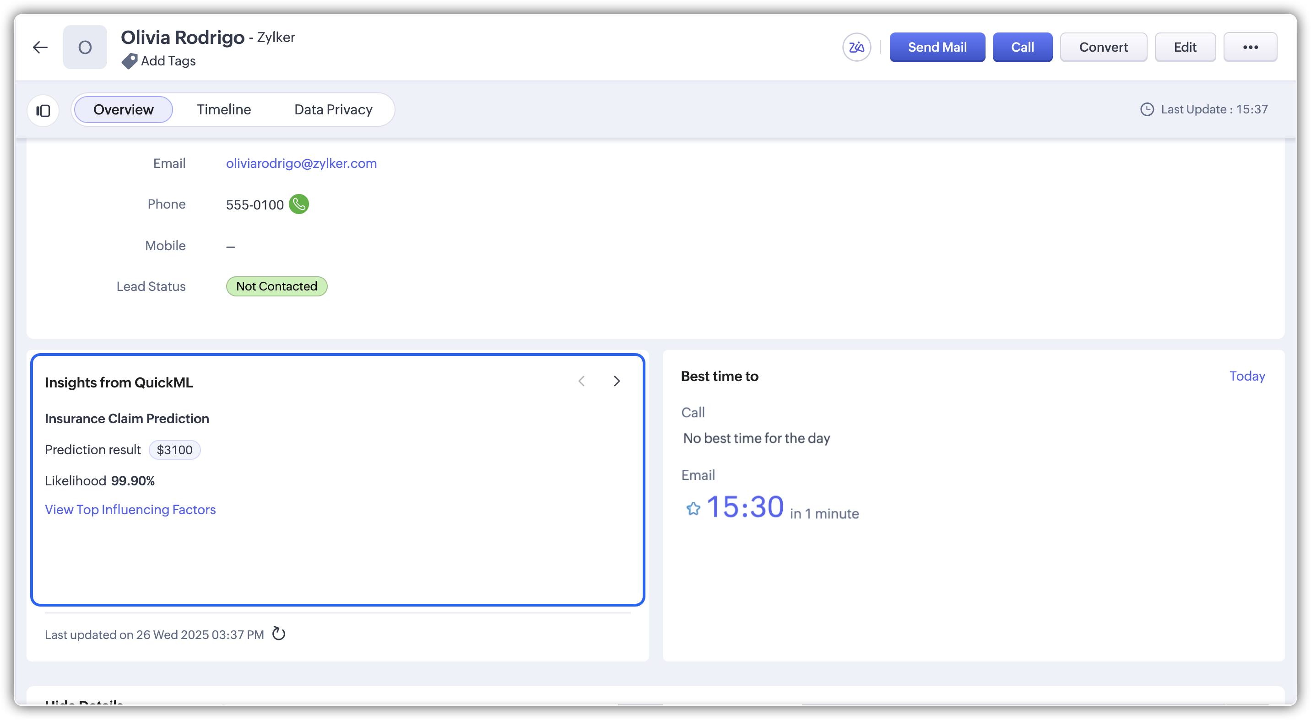Click the Convert button
The image size is (1311, 720).
(x=1103, y=47)
